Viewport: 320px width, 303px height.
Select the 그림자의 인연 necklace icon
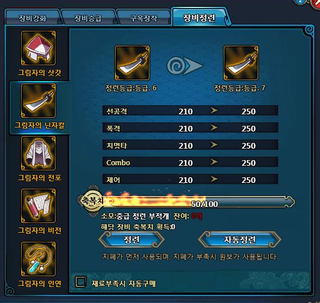coord(38,259)
